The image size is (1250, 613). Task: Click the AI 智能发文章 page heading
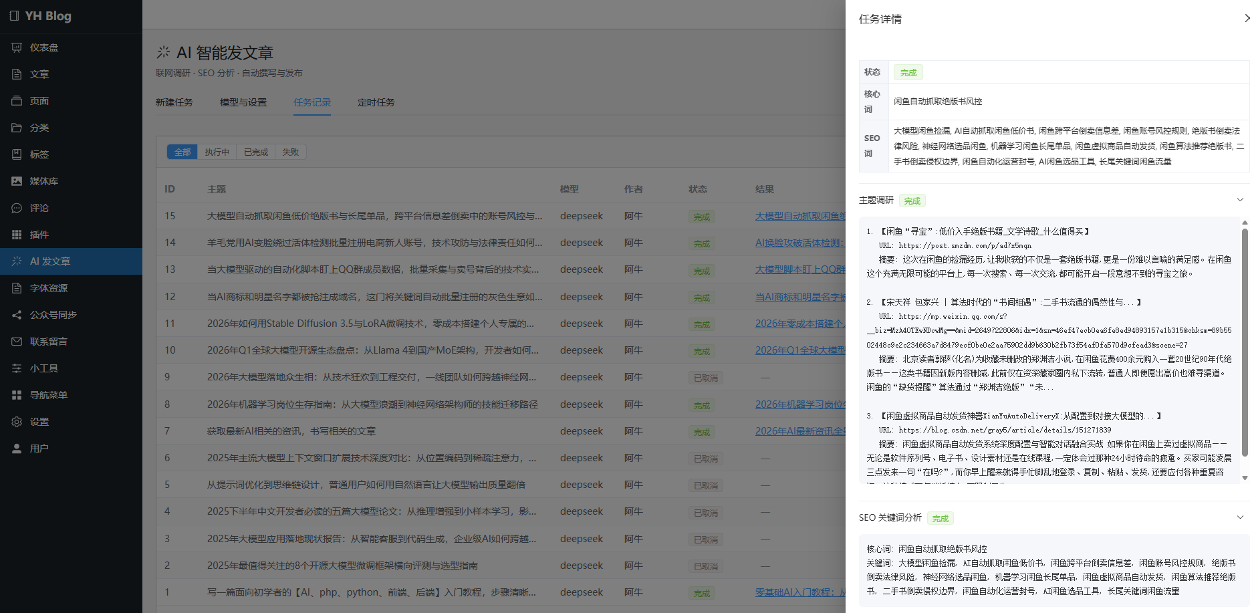[225, 53]
